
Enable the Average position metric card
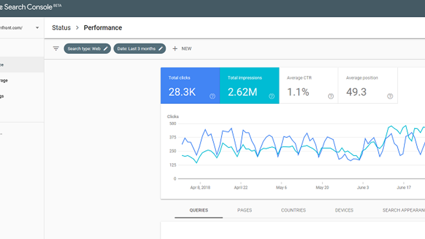click(x=368, y=85)
